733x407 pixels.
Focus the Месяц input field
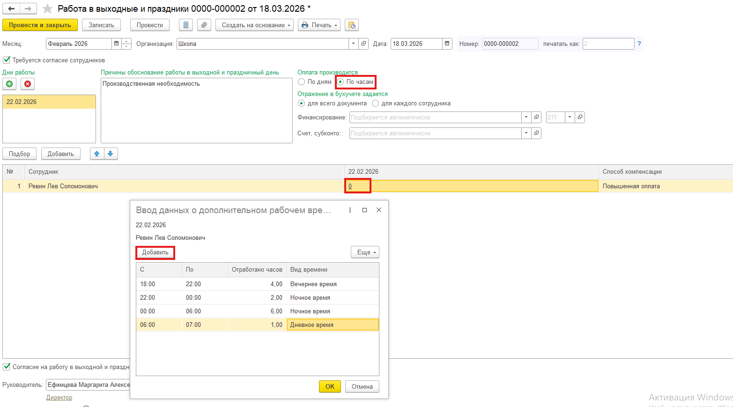[x=79, y=44]
